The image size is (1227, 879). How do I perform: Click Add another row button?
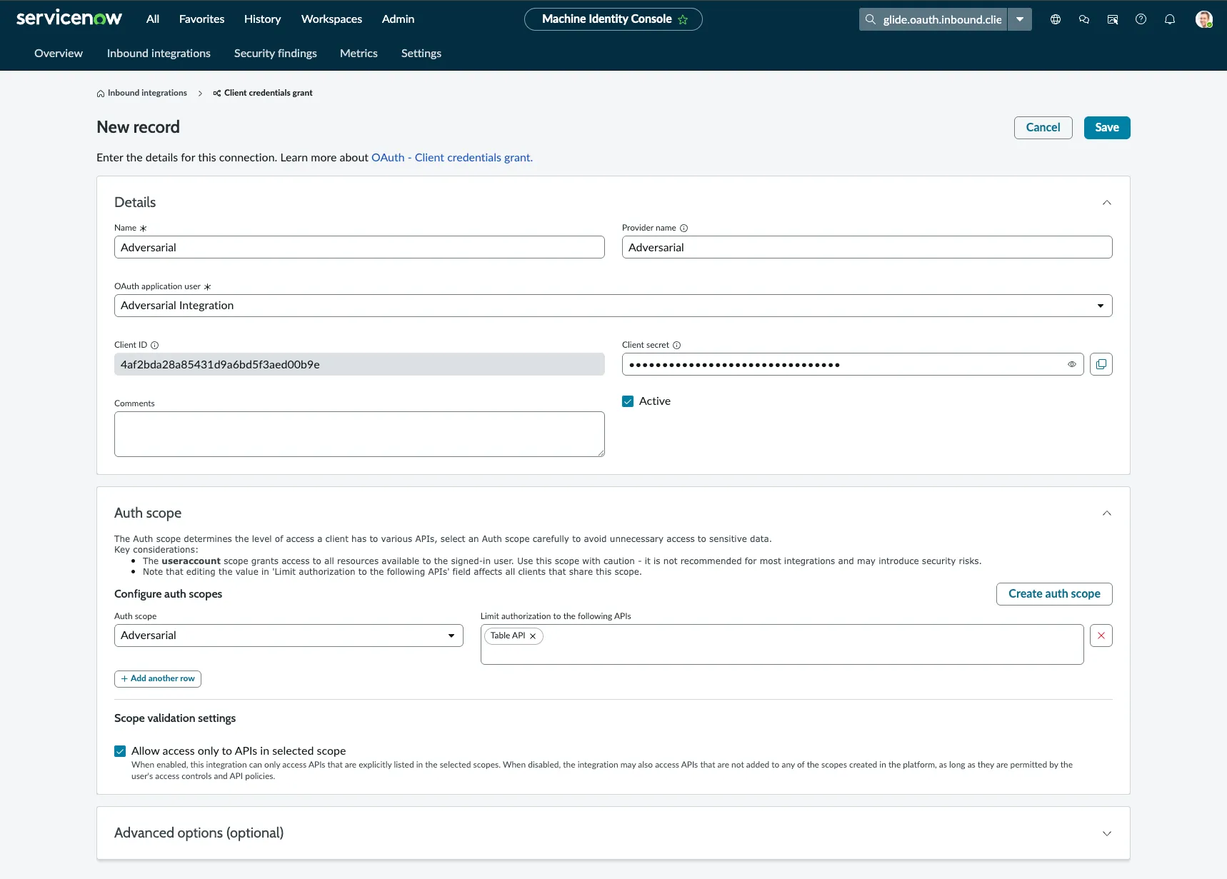158,679
